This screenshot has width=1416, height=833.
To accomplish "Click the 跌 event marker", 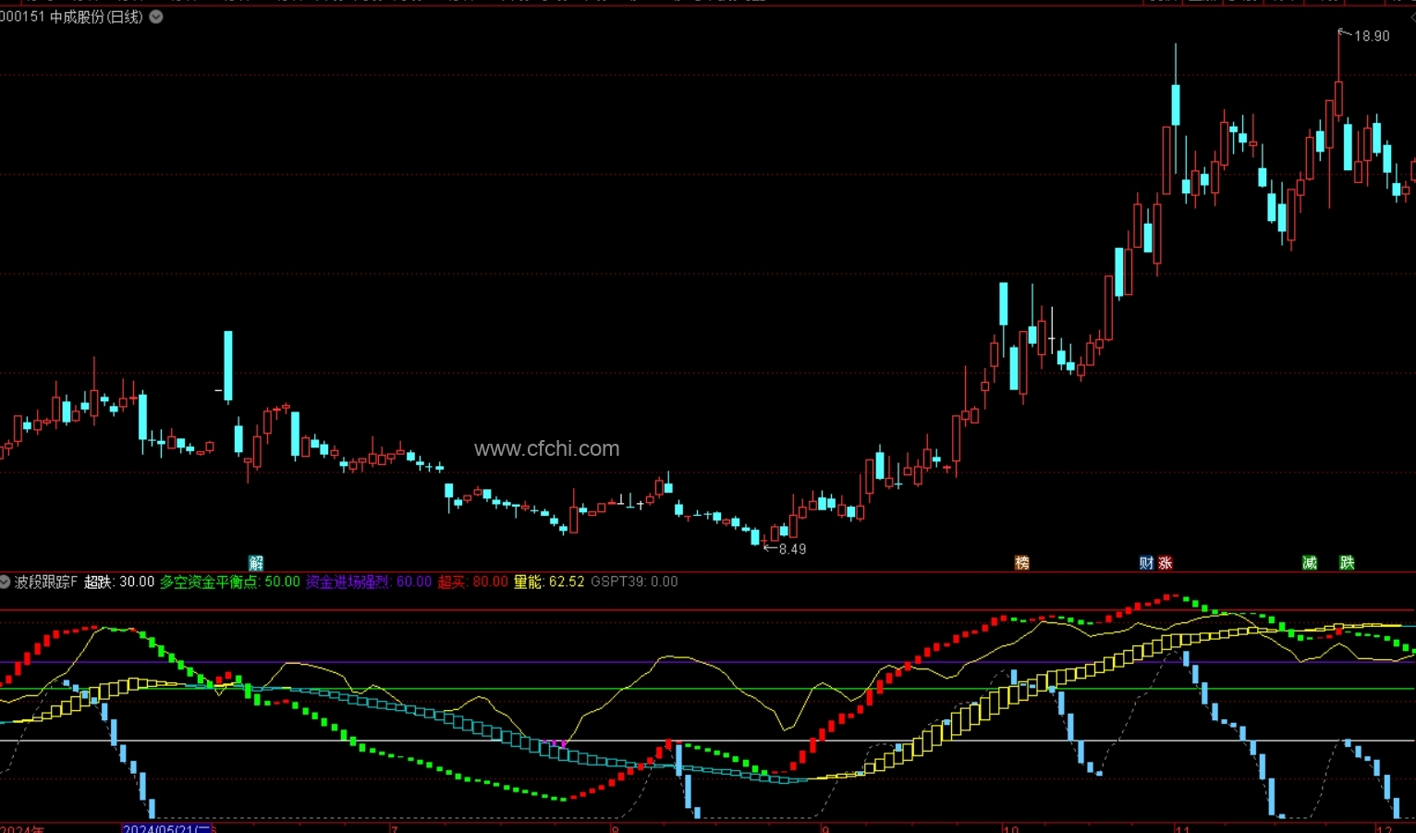I will 1348,563.
